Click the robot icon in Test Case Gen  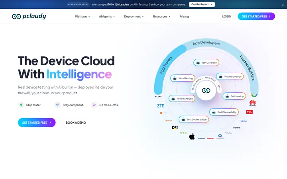198,63
